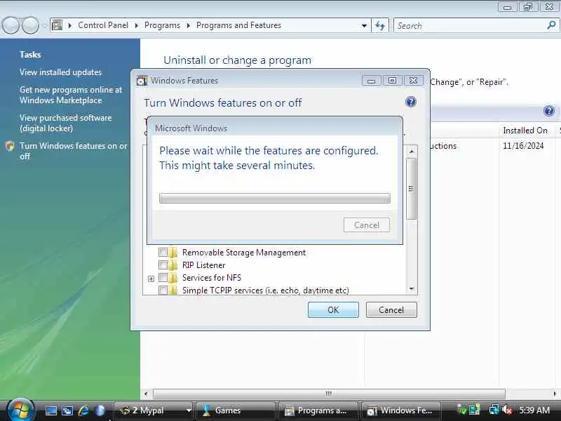Click Programs and Features breadcrumb item

tap(238, 25)
